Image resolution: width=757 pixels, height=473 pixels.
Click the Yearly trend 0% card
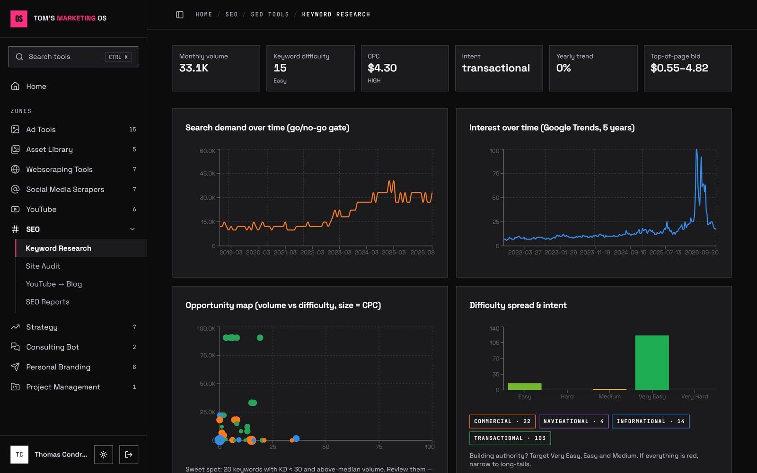pyautogui.click(x=593, y=68)
